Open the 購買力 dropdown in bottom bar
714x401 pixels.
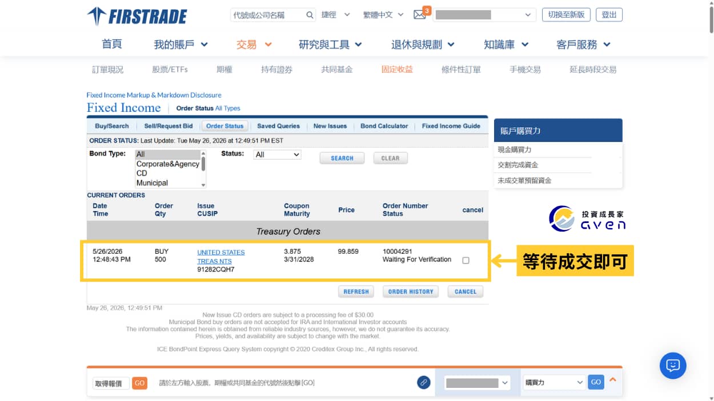coord(554,382)
